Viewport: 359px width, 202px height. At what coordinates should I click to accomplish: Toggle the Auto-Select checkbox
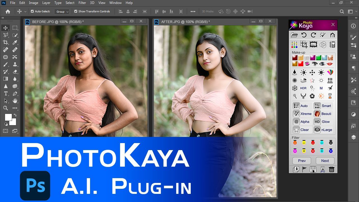(x=32, y=12)
